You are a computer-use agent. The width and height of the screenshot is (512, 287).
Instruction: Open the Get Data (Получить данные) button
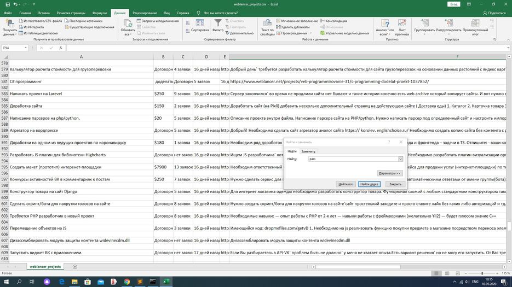tap(9, 28)
